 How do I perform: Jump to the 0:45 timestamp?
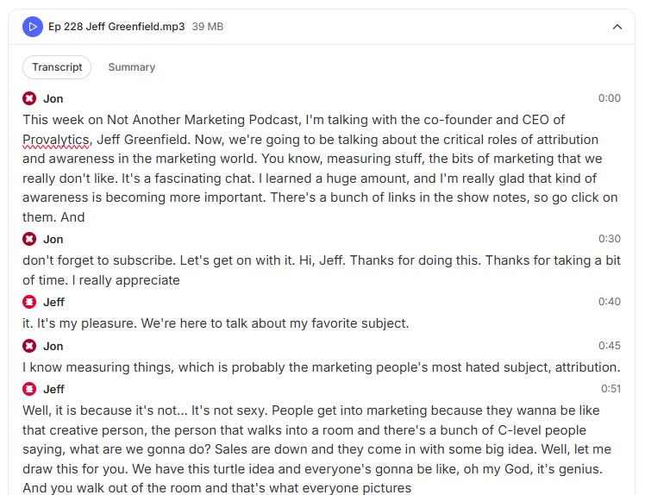click(x=609, y=346)
